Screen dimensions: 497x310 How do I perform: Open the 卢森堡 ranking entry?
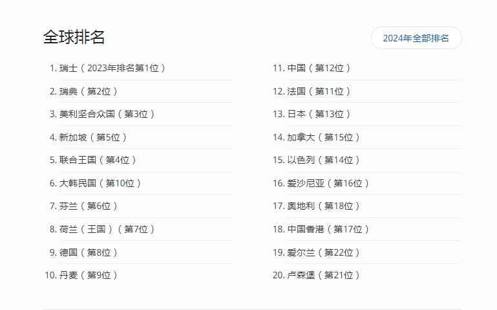tap(324, 275)
